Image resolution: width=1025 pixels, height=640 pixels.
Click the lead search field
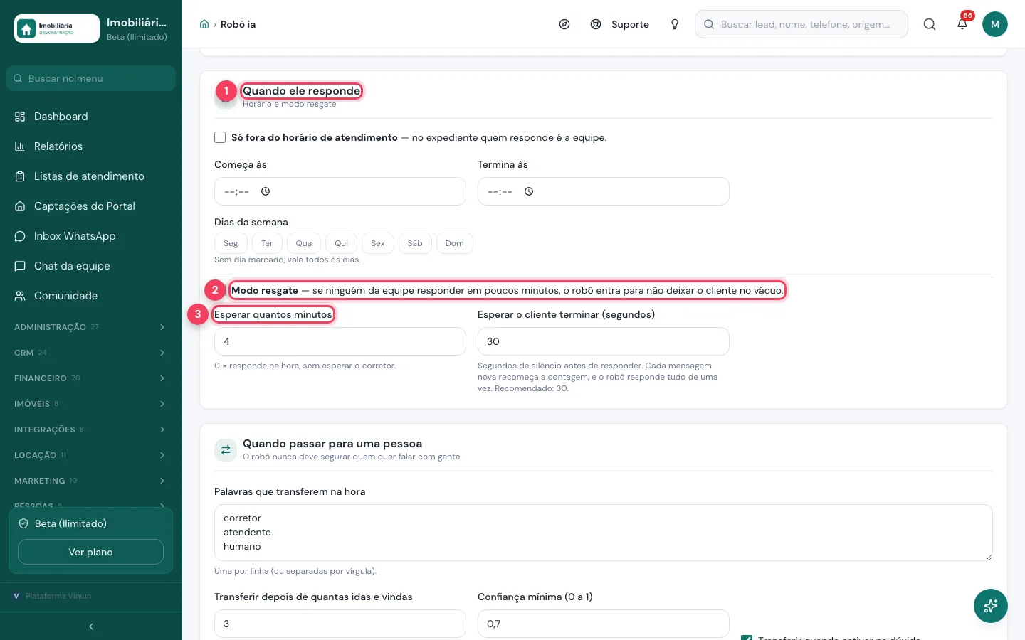coord(801,24)
